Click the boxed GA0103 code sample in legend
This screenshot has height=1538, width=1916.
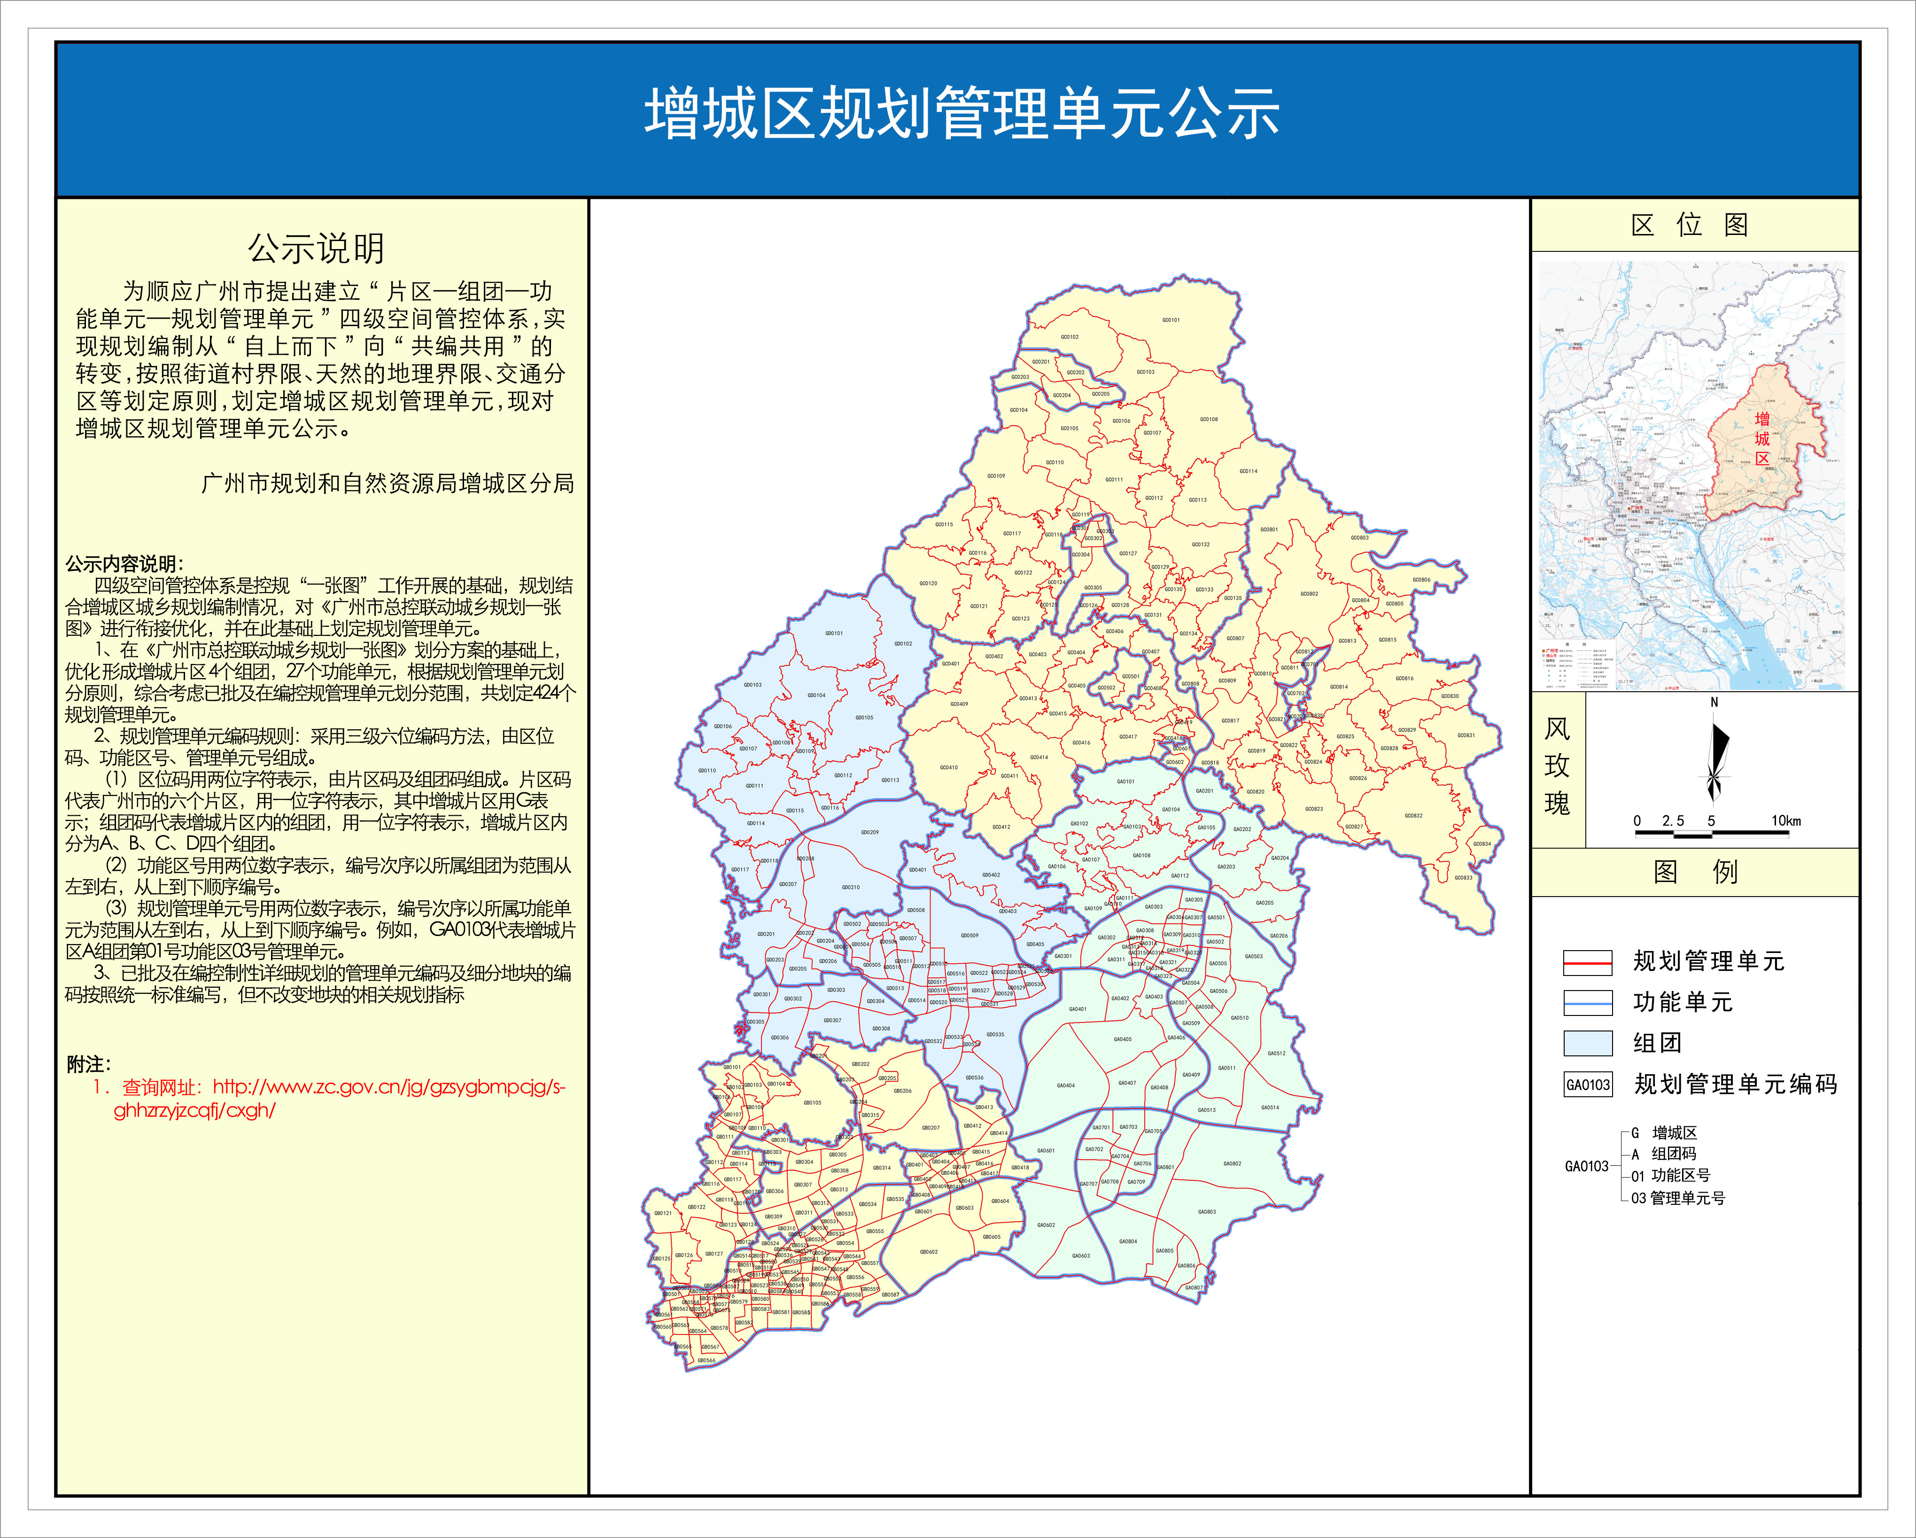1588,1085
